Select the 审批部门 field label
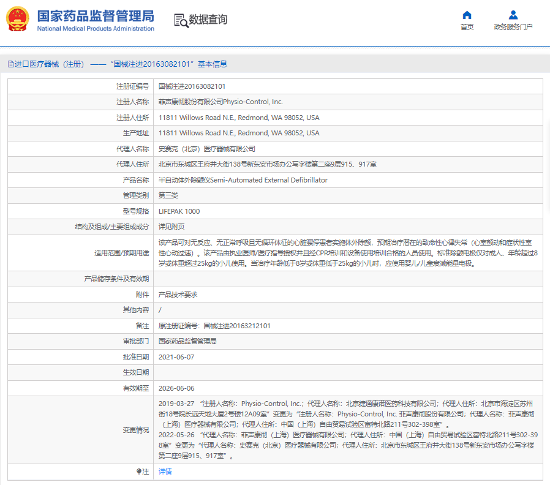The width and height of the screenshot is (550, 485). pyautogui.click(x=136, y=341)
